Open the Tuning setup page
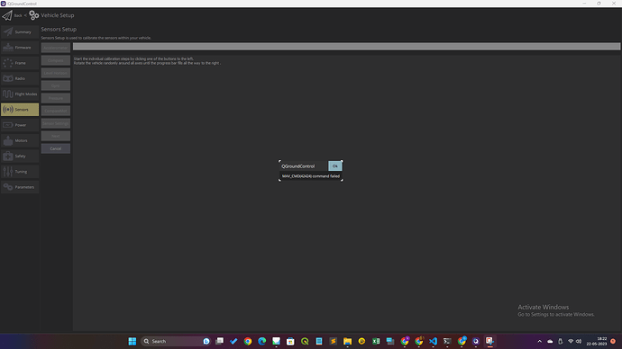Screen dimensions: 622x349 click(20, 172)
